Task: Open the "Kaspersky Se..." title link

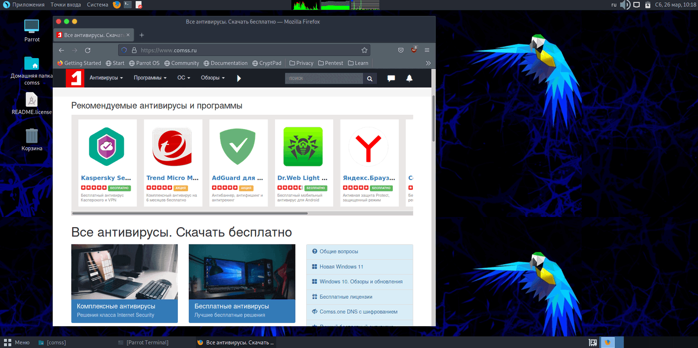Action: [x=106, y=178]
